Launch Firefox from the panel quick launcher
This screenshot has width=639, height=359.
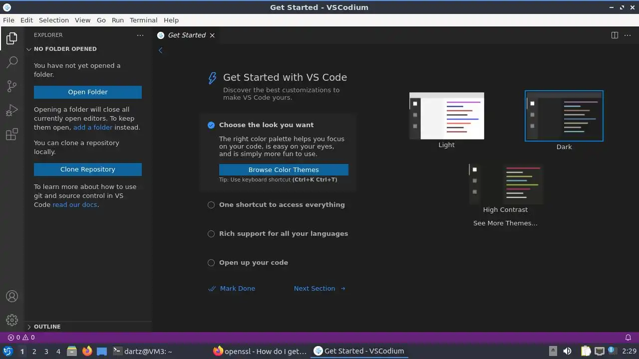tap(87, 351)
